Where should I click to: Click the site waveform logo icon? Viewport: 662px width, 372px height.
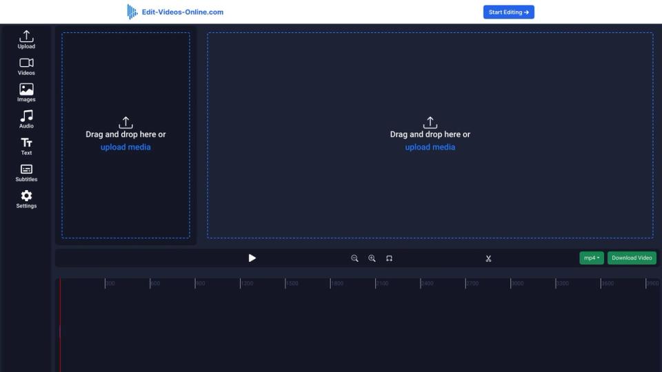coord(132,12)
